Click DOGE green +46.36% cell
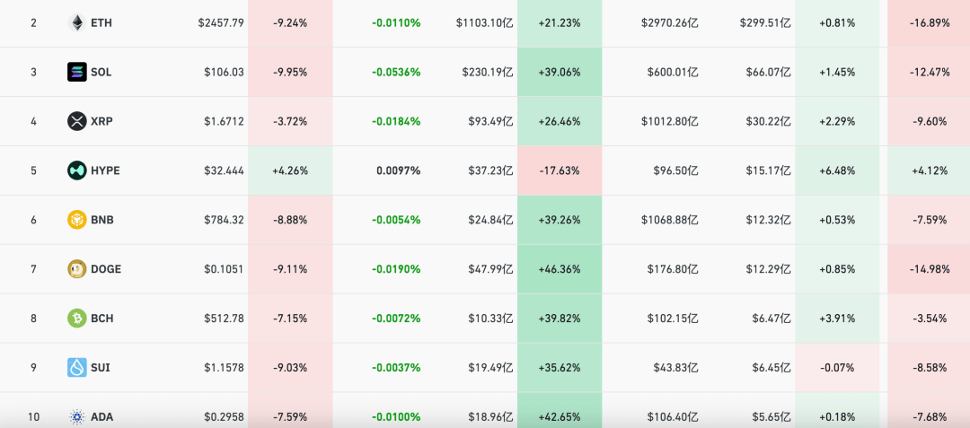This screenshot has width=970, height=428. 560,269
